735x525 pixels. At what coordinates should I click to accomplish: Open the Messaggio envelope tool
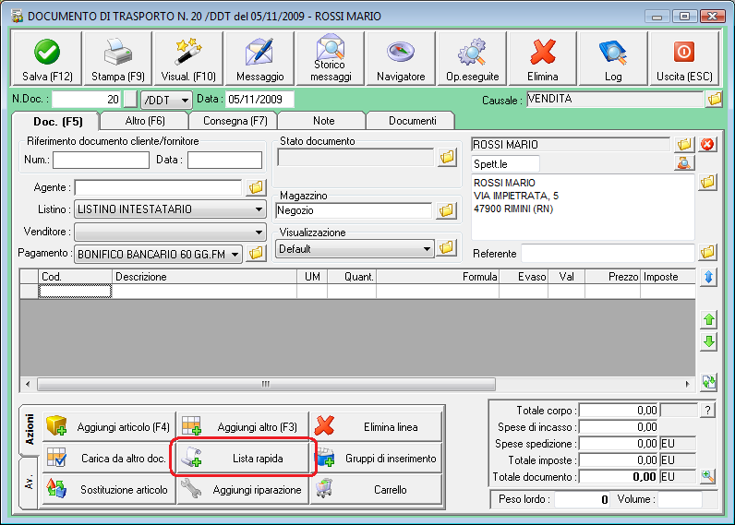coord(259,58)
